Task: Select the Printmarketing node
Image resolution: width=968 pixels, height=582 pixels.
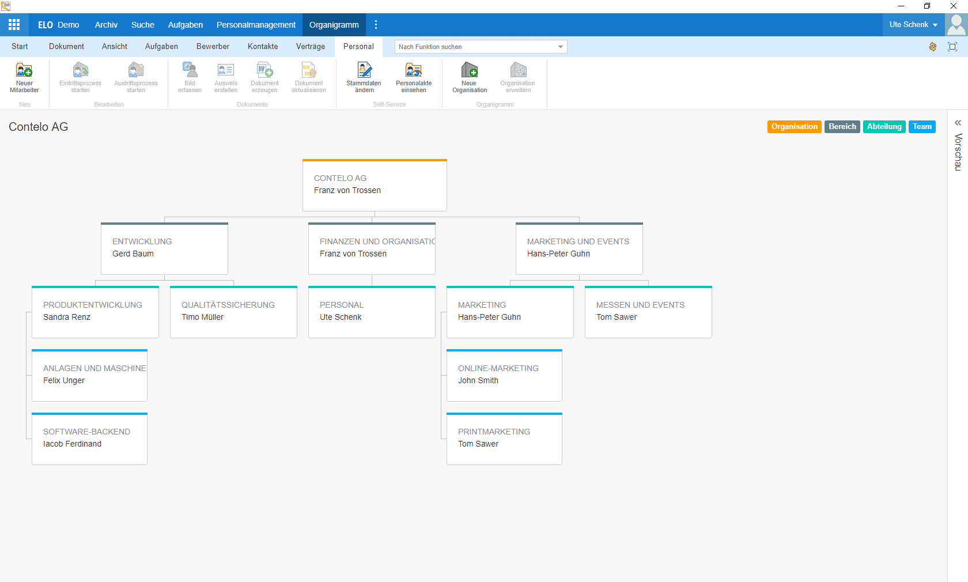Action: coord(504,439)
